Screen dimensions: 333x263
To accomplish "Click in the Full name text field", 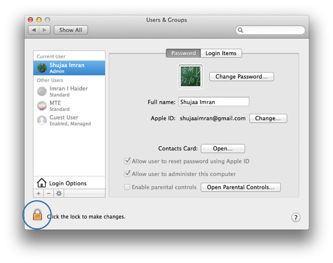I will (214, 102).
